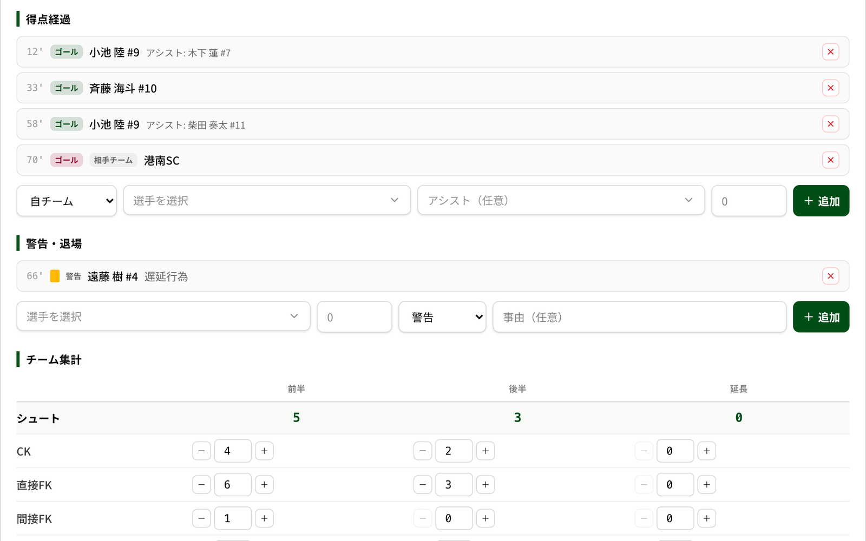Click the second-half 直接FK value field

(454, 485)
